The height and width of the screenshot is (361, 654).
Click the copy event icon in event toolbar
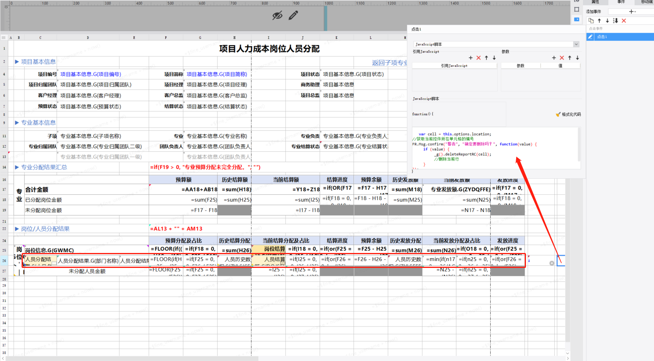pos(591,21)
